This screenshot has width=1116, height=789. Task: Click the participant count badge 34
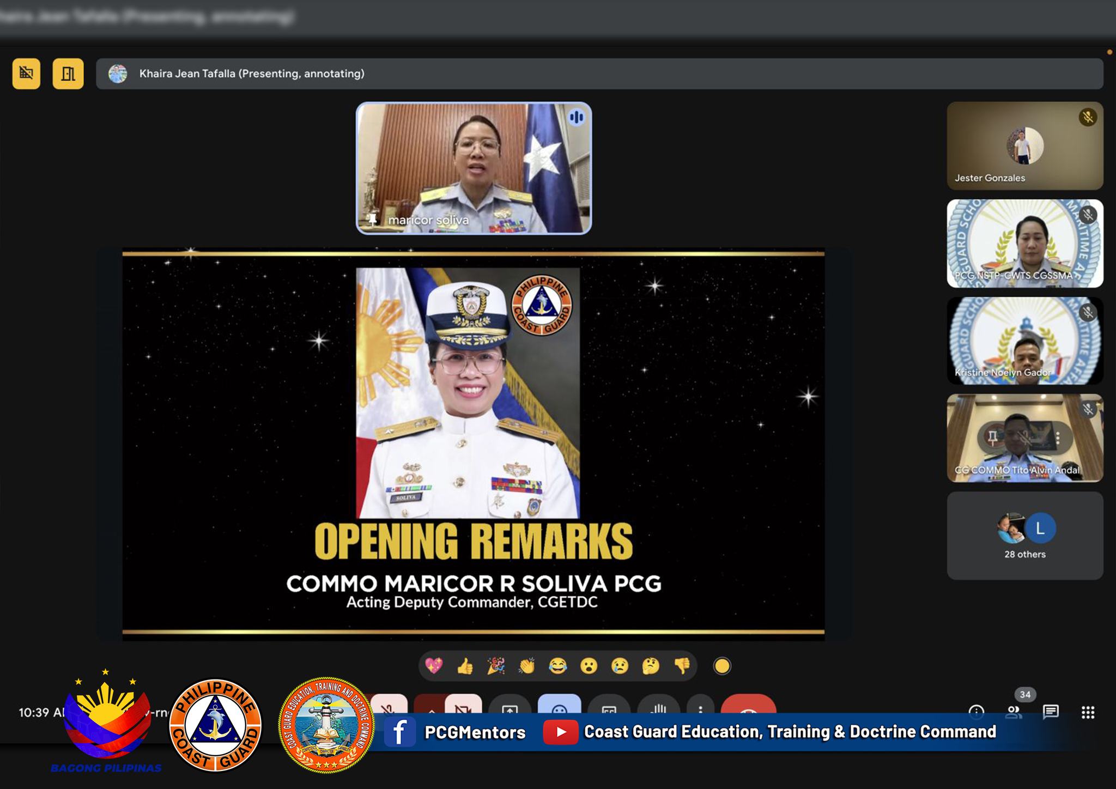(x=1025, y=694)
